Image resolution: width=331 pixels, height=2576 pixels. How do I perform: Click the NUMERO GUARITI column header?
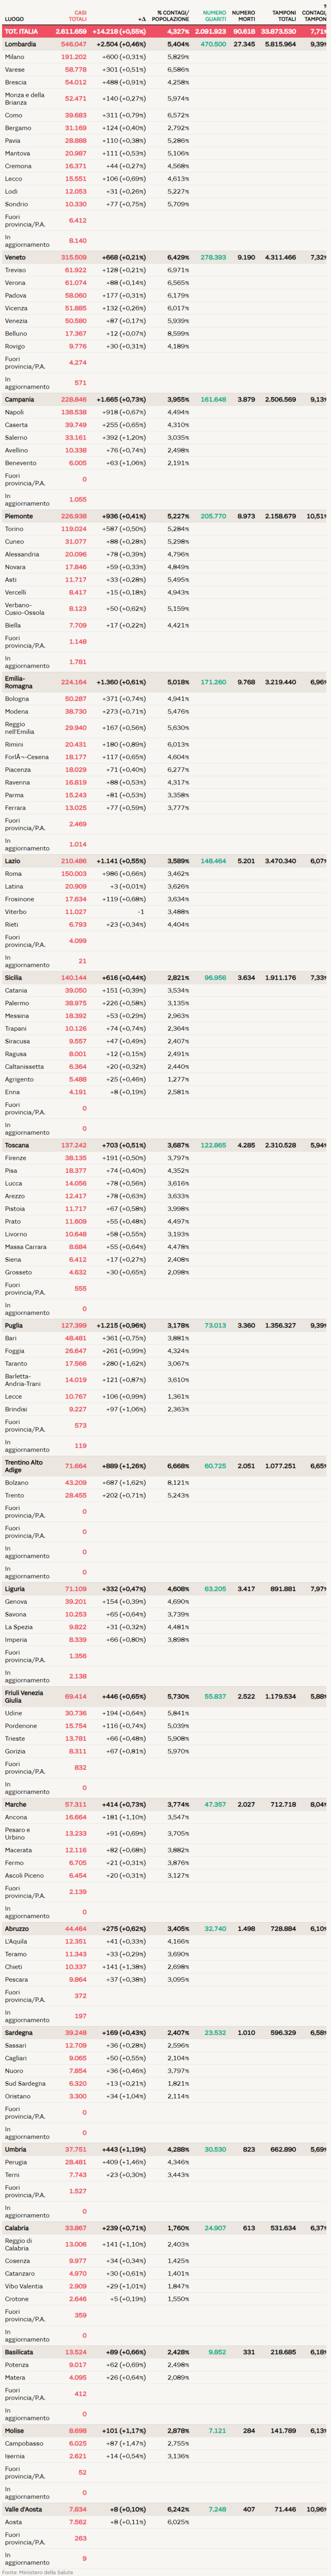[214, 16]
